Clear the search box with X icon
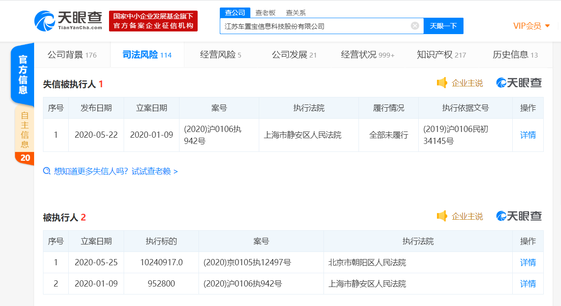 click(415, 26)
